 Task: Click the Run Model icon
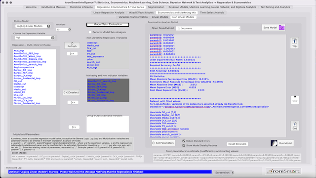click(x=274, y=143)
